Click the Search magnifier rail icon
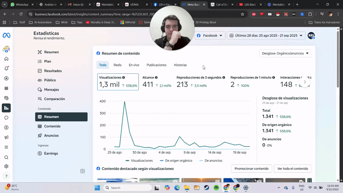Viewport: 343px width, 193px height. (x=6, y=157)
